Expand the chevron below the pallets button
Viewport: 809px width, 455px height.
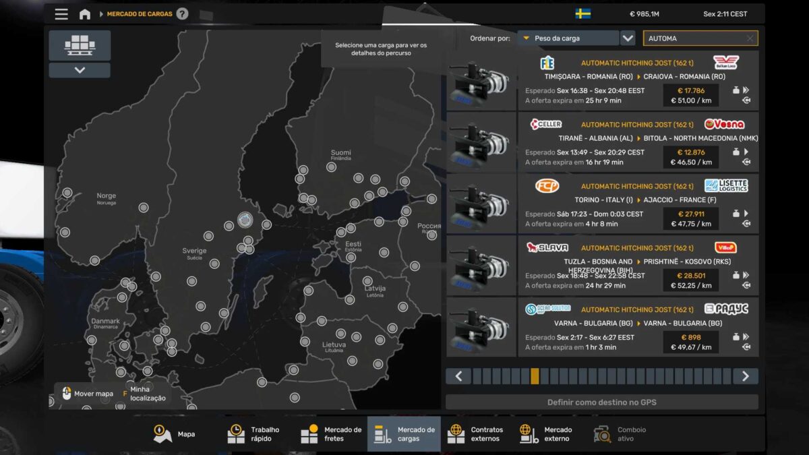80,70
